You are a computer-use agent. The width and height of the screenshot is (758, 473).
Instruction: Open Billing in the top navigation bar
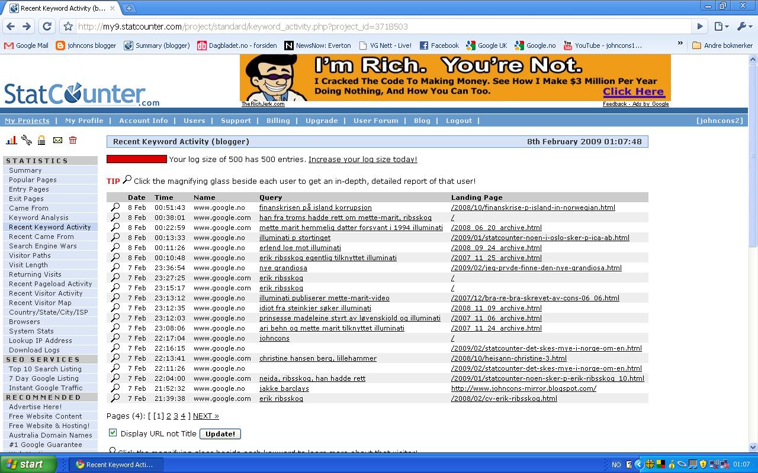pos(278,121)
